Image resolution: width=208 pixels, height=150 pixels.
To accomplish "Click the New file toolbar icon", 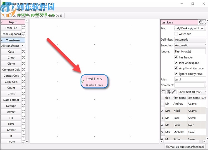I will click(x=5, y=16).
